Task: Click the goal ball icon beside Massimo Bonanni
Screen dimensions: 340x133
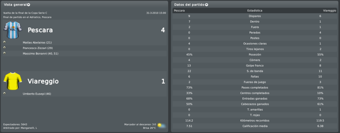Action: coord(4,53)
